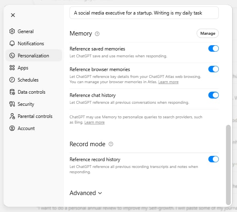Click the Parental controls person-lock icon
This screenshot has width=237, height=212.
tap(12, 116)
